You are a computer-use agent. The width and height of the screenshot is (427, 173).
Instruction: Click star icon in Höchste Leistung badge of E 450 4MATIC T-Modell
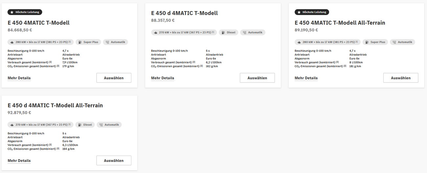click(x=12, y=12)
